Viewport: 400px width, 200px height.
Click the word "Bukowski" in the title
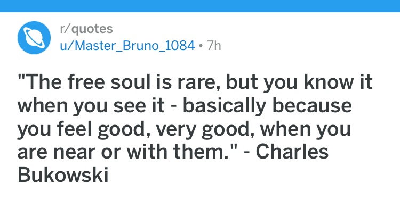tap(63, 174)
